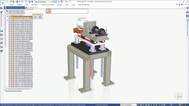Collapse the overender.asm root node
Screen dimensions: 189x106
(x=5, y=11)
